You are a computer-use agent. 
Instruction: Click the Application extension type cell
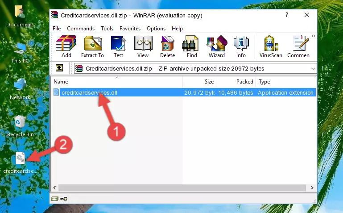click(285, 93)
